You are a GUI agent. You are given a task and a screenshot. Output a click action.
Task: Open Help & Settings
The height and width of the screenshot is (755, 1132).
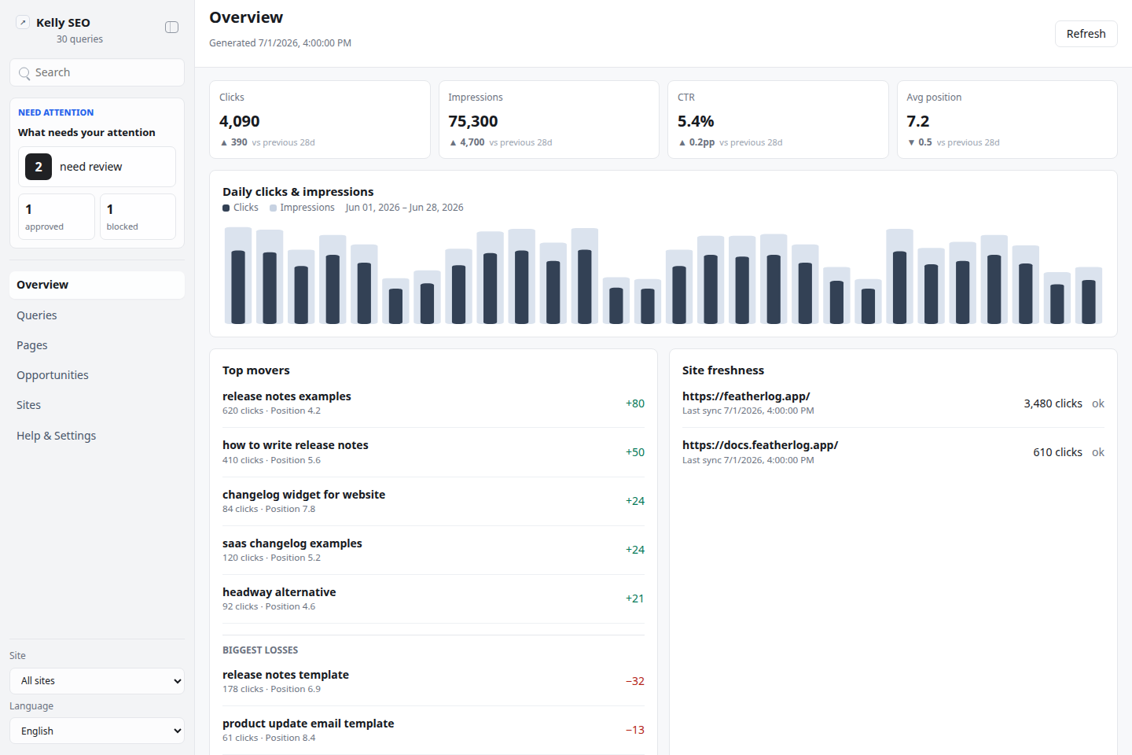[x=97, y=436]
